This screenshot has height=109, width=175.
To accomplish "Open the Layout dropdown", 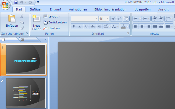I will coord(52,16).
